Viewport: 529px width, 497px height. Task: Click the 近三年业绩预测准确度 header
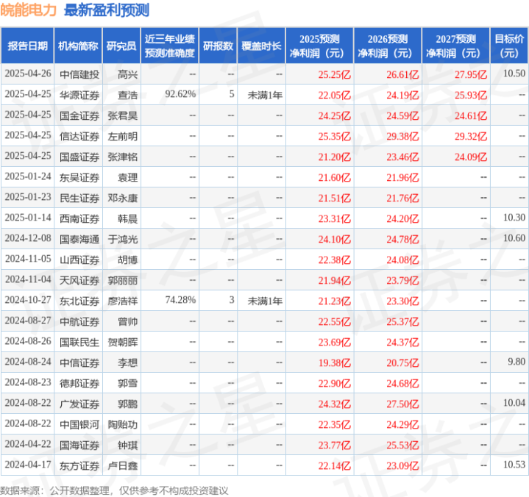click(170, 46)
